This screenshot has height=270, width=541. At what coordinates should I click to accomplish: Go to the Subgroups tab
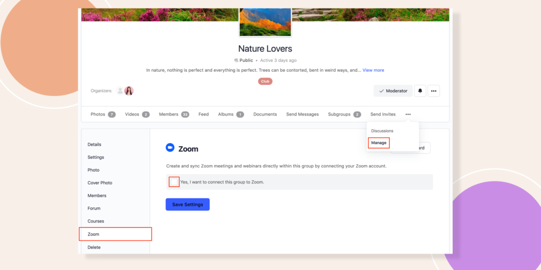point(339,114)
